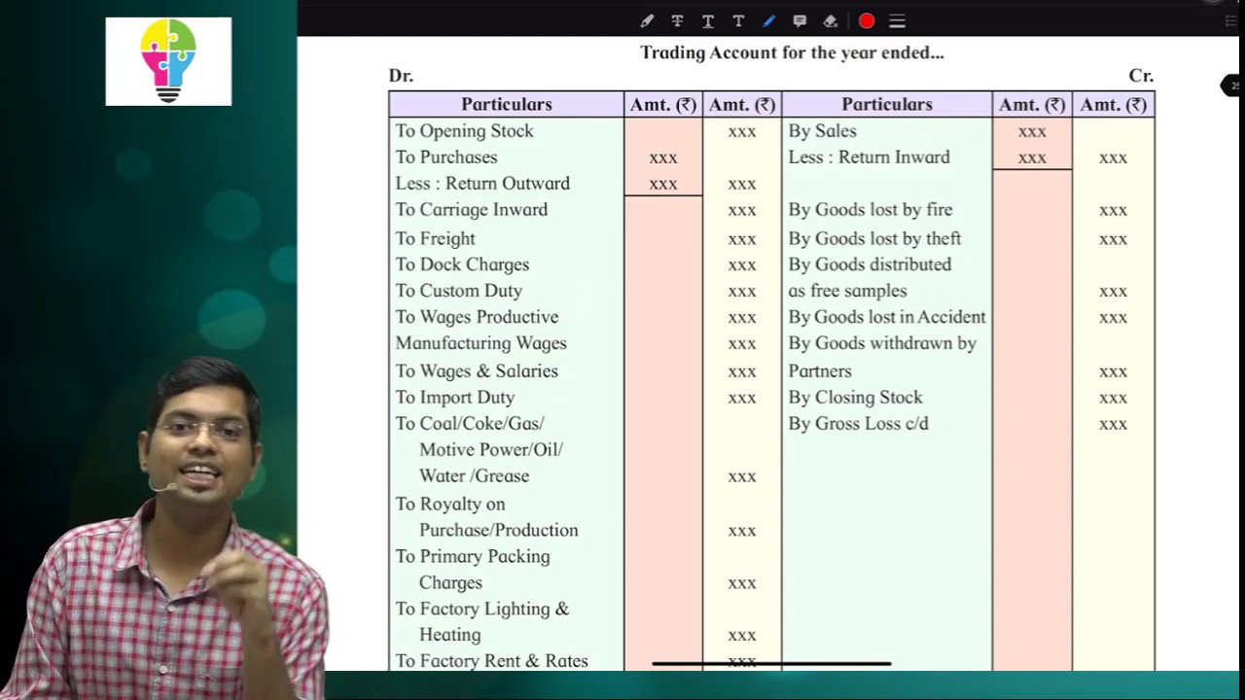
Task: Click the 'Trading Account for the year ended...' title
Action: pos(792,52)
